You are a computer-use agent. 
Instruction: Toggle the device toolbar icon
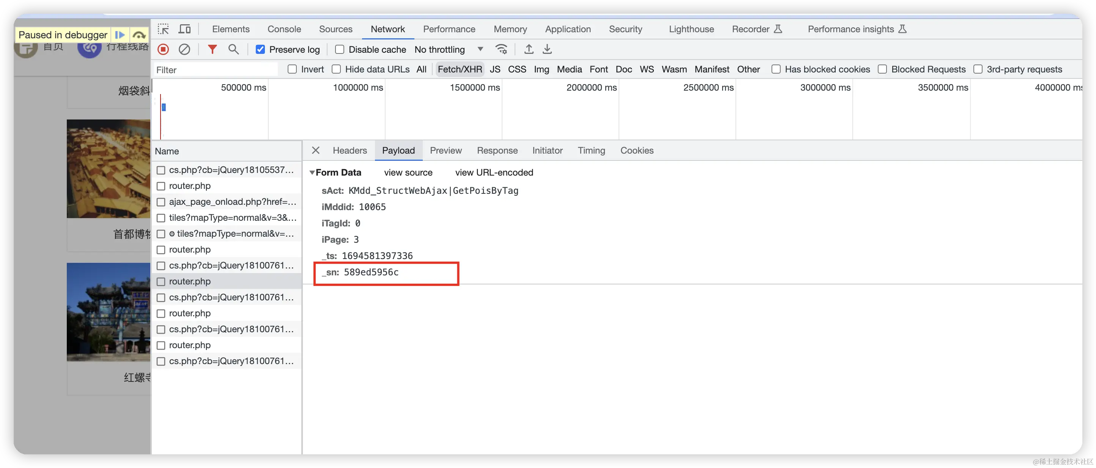coord(185,29)
